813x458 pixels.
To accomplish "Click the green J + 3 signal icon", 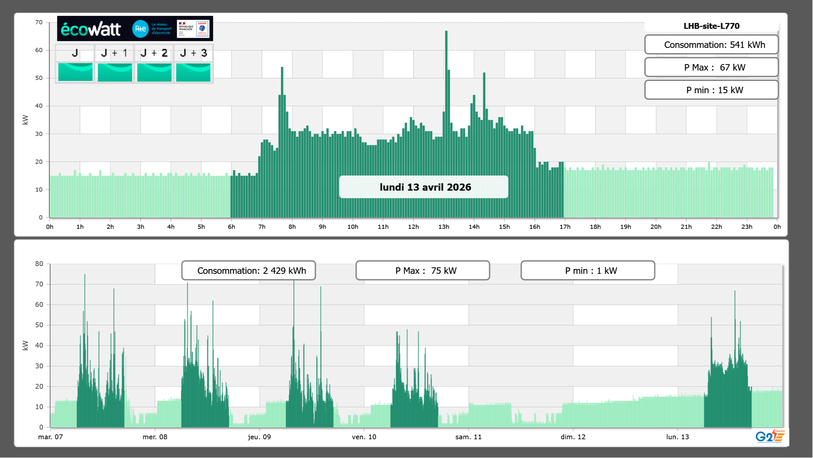I will 193,72.
